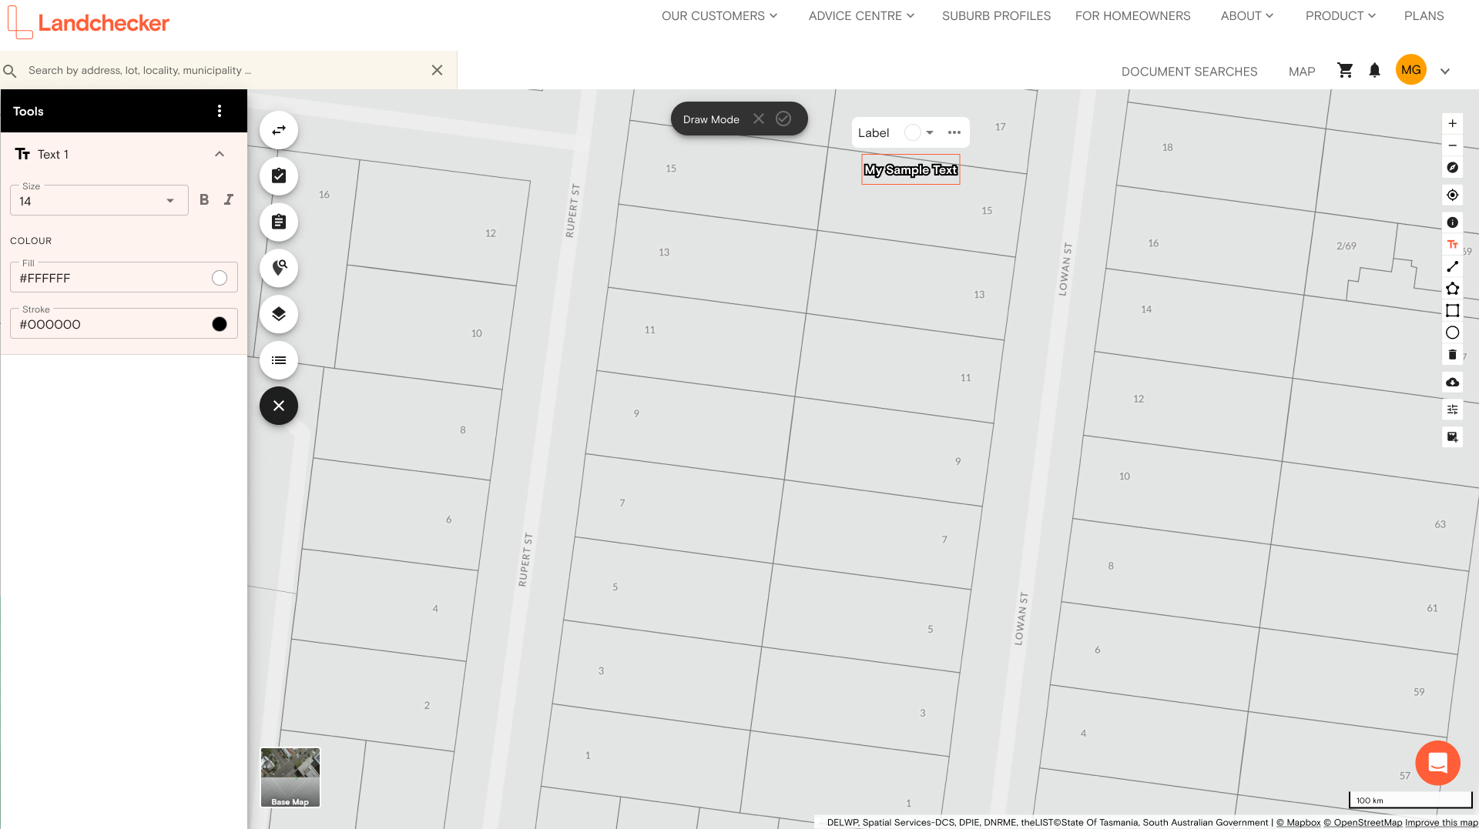
Task: Open the Mapbox attribution link
Action: 1298,822
